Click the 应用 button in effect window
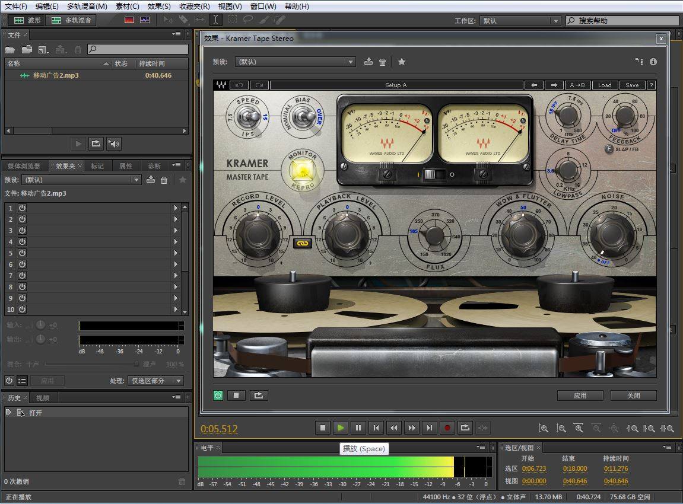The image size is (683, 504). point(580,395)
